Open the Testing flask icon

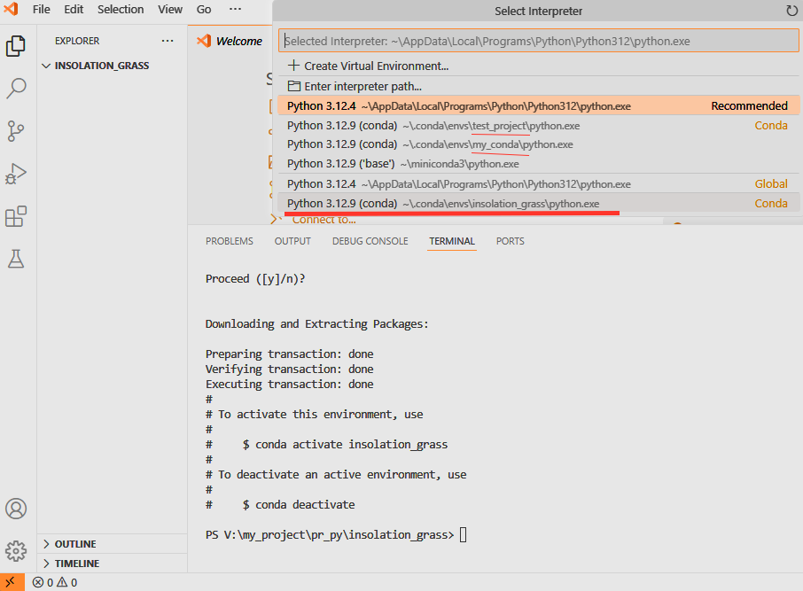16,259
